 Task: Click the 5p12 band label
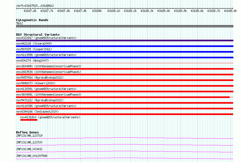coord(19,23)
